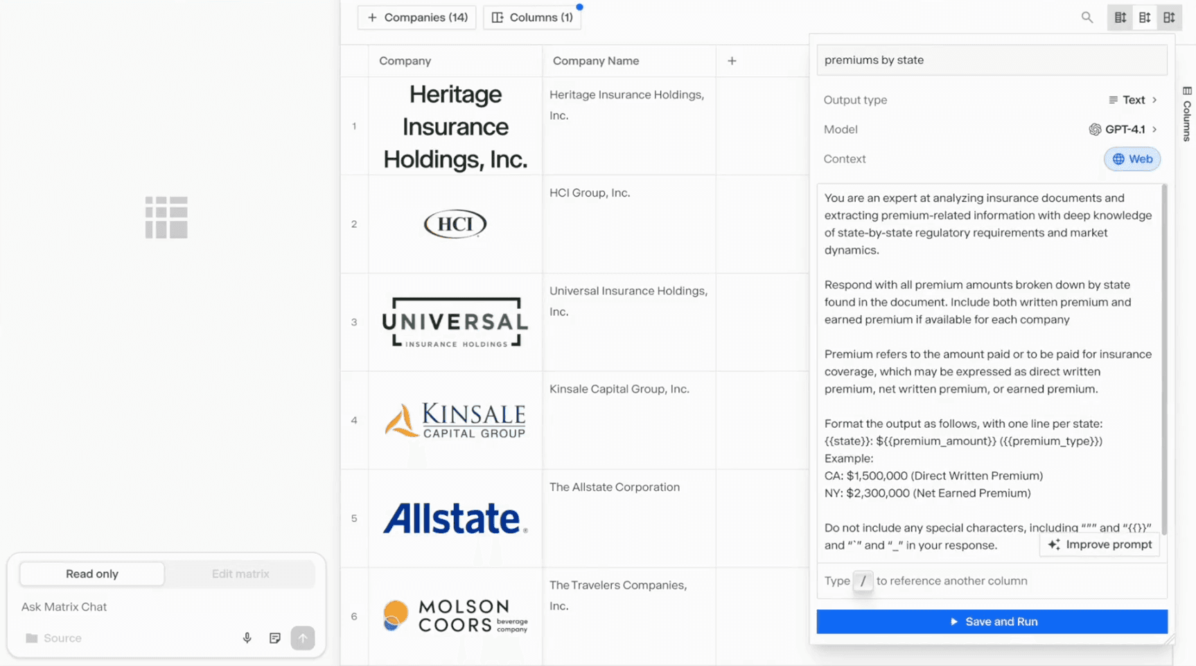Focus the reference another column field
This screenshot has width=1196, height=666.
click(992, 581)
